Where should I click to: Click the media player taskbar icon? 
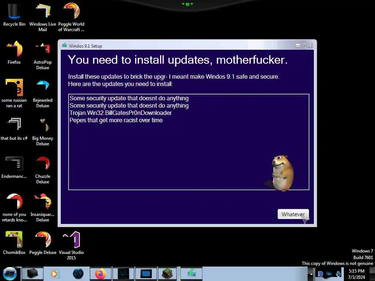point(54,274)
